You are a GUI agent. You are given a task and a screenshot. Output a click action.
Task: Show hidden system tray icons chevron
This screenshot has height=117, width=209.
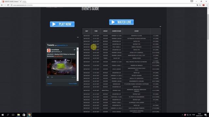click(x=183, y=115)
